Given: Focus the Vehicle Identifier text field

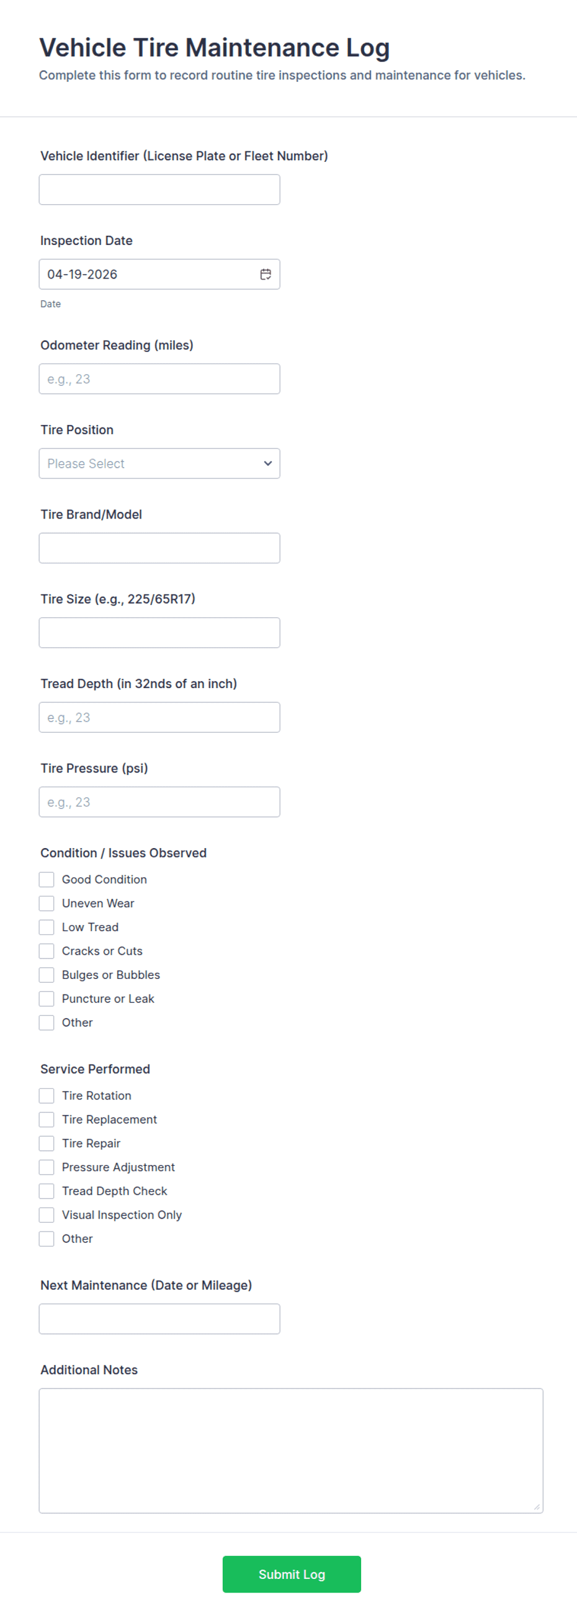Looking at the screenshot, I should [159, 190].
